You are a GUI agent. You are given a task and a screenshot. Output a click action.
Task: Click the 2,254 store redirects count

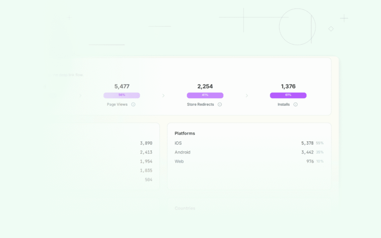(x=205, y=86)
